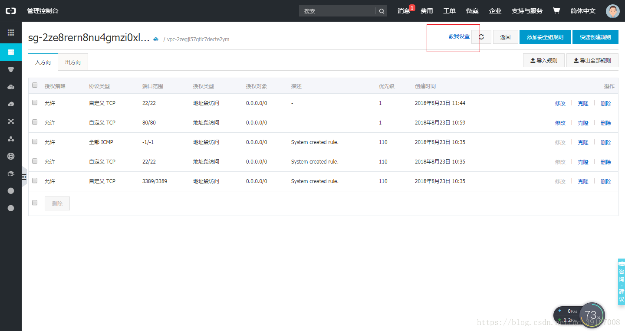
Task: Check the priority 110 port 22/22 rule
Action: 35,161
